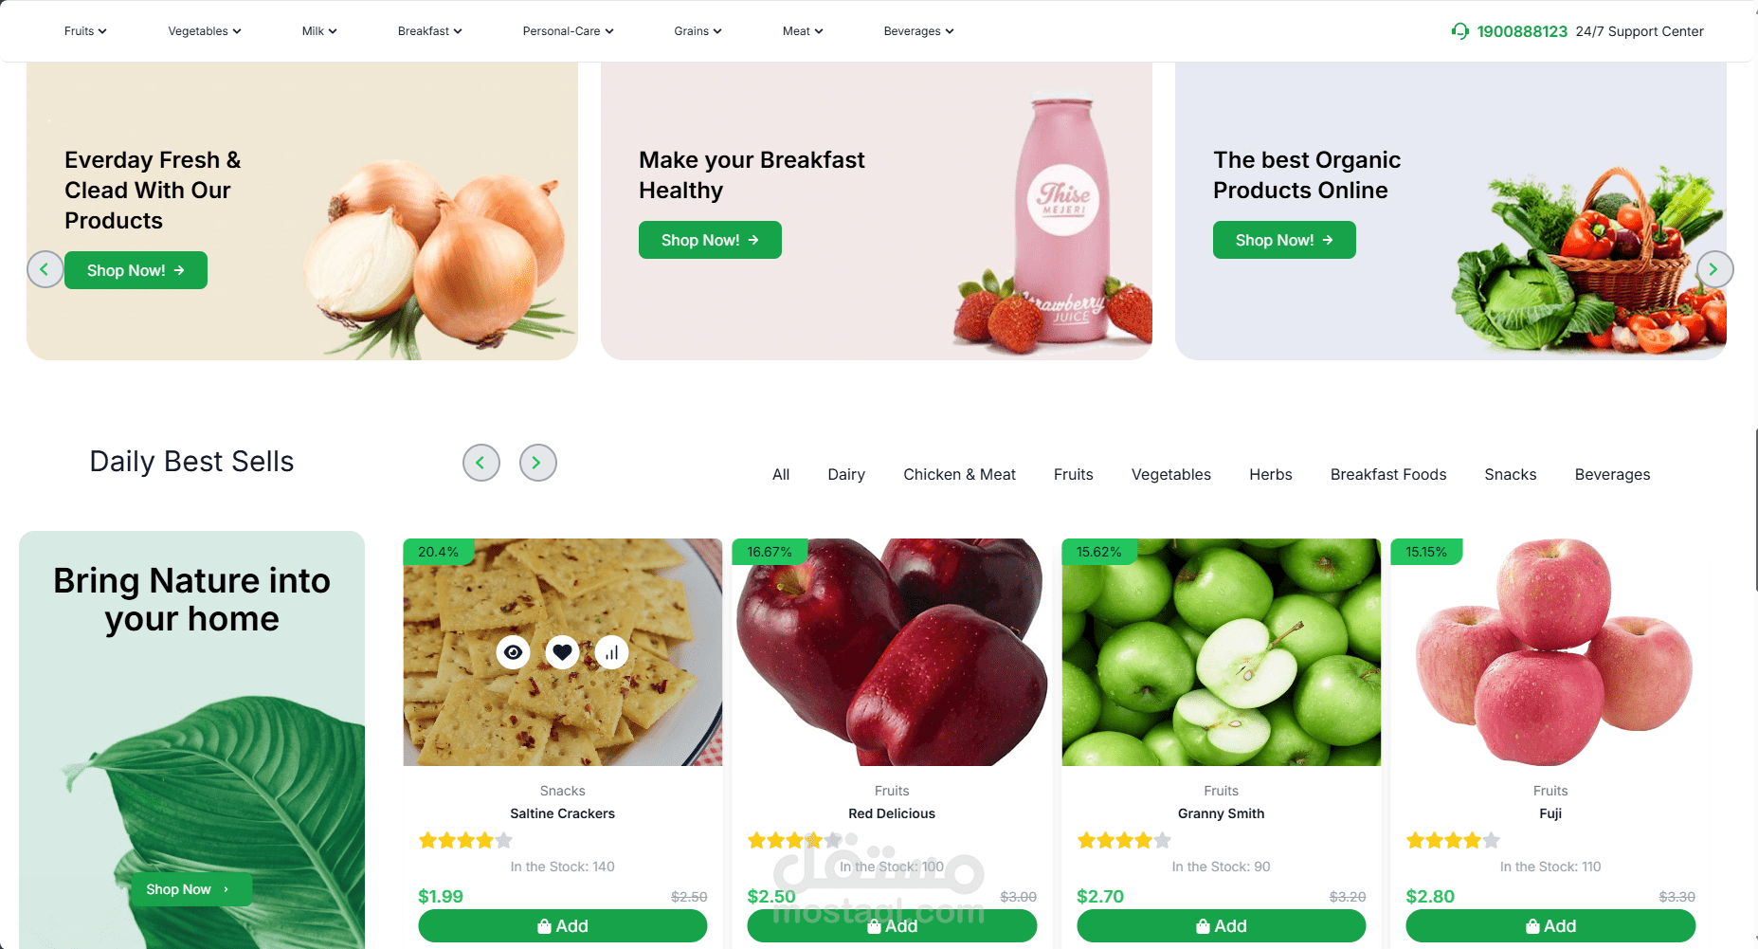Click the compare bars icon on Saltine Crackers

click(x=611, y=652)
